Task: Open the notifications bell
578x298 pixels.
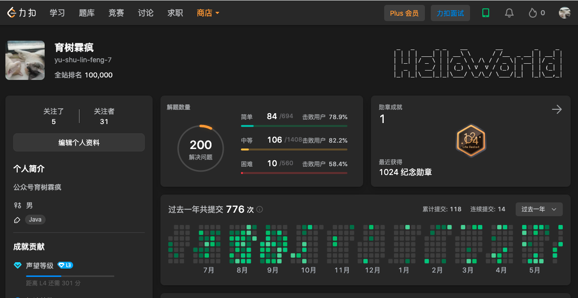Action: (509, 13)
